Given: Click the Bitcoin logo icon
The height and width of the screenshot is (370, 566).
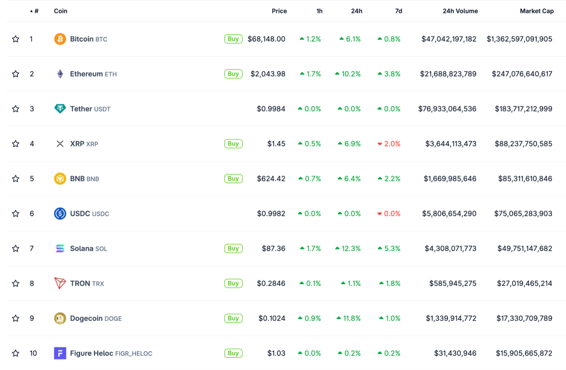Looking at the screenshot, I should [x=60, y=39].
